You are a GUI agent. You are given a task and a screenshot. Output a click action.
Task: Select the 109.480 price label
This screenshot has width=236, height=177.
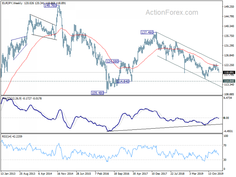tap(98, 93)
